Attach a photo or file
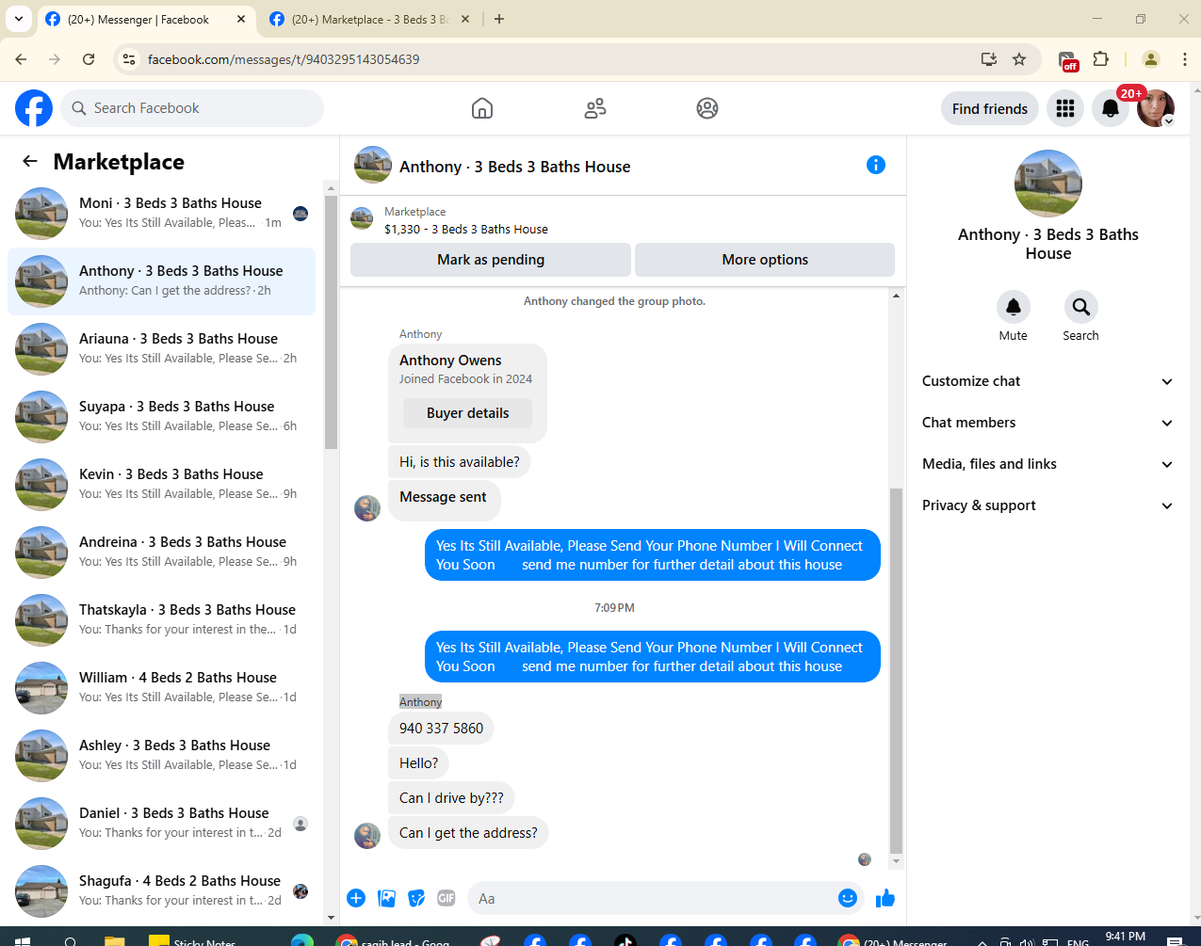The height and width of the screenshot is (946, 1201). click(386, 898)
